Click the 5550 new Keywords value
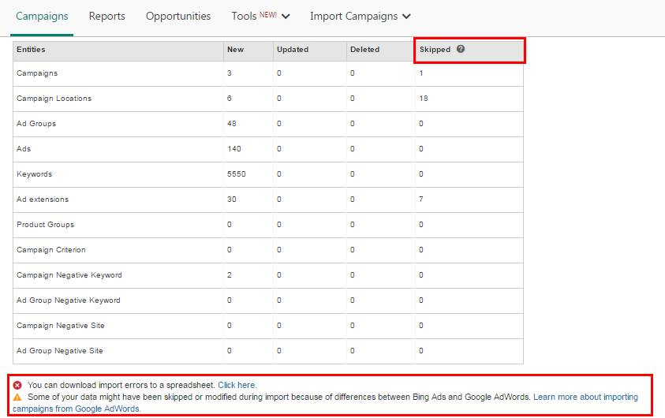The height and width of the screenshot is (418, 665). 236,174
